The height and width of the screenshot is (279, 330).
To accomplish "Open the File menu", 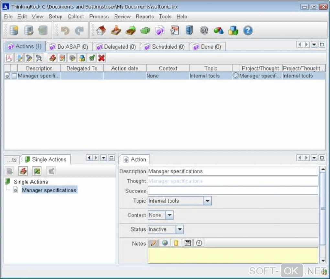I will (x=8, y=17).
